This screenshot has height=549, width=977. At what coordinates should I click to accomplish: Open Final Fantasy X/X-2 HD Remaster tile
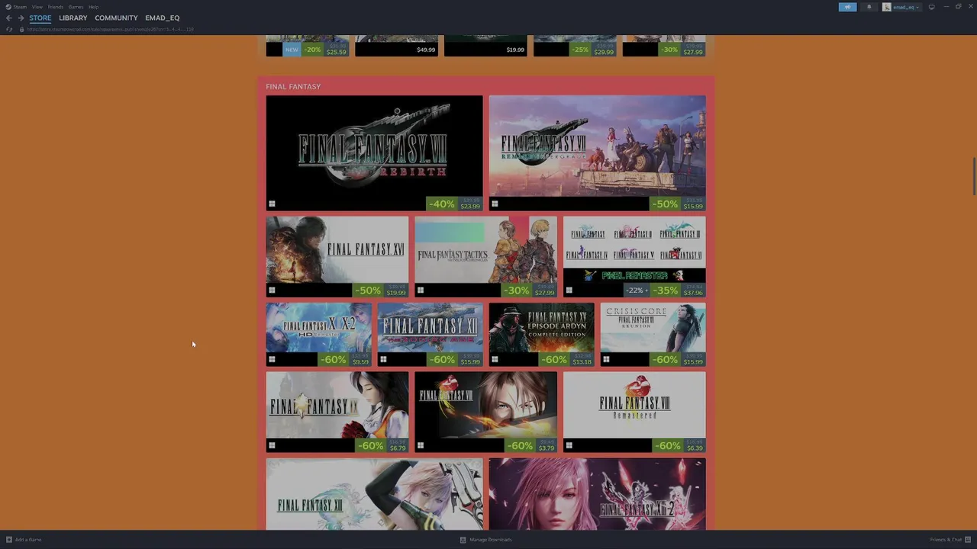[x=318, y=335]
